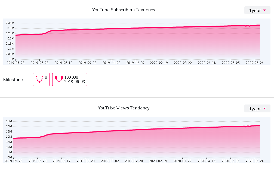Click the trophy icon beside 100,000 milestone
274x169 pixels.
(x=59, y=79)
